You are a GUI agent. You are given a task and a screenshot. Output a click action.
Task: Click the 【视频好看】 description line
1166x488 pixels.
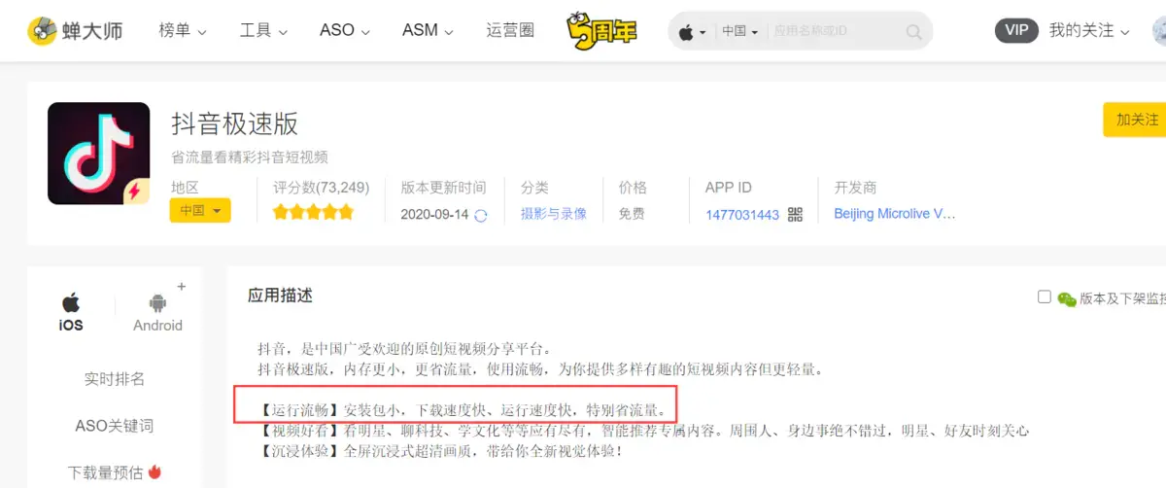pyautogui.click(x=643, y=430)
